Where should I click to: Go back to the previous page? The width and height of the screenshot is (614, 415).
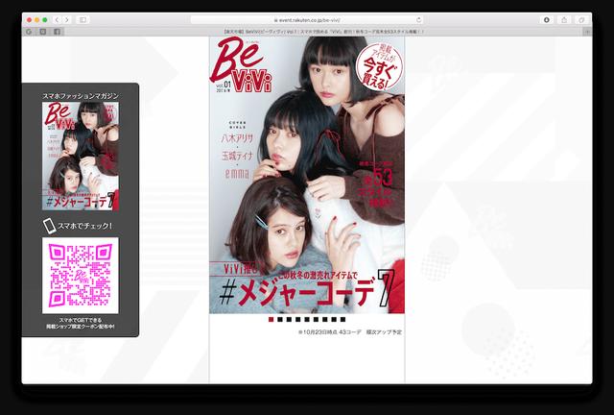click(x=58, y=19)
